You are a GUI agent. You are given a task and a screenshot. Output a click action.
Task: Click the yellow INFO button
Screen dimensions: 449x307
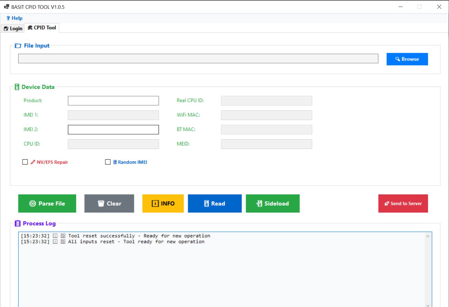click(x=163, y=203)
